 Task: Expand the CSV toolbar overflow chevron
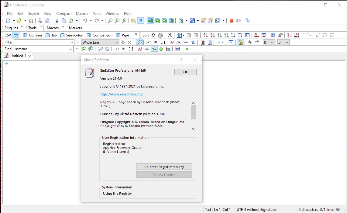[x=136, y=34]
